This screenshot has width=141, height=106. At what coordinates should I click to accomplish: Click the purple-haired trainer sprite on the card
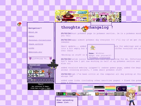[x=49, y=73]
